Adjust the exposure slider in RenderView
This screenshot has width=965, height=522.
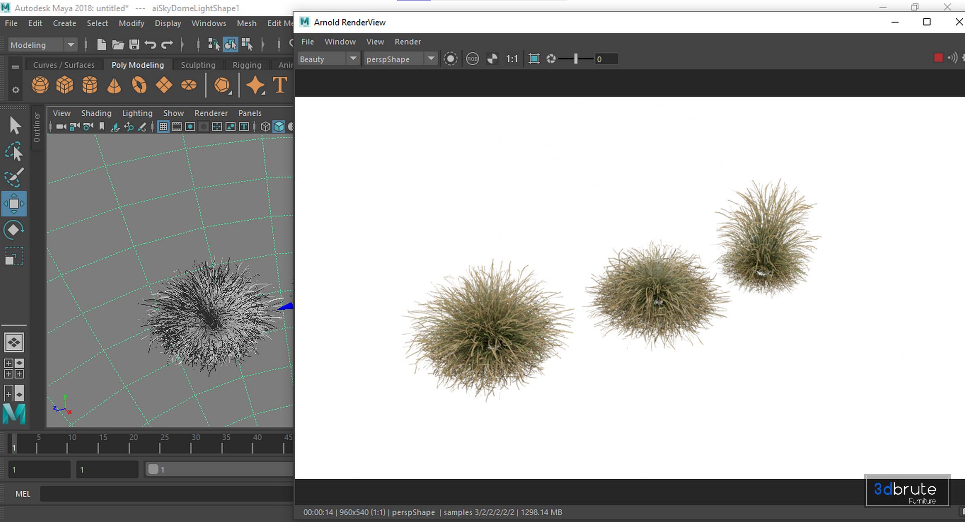click(x=576, y=59)
